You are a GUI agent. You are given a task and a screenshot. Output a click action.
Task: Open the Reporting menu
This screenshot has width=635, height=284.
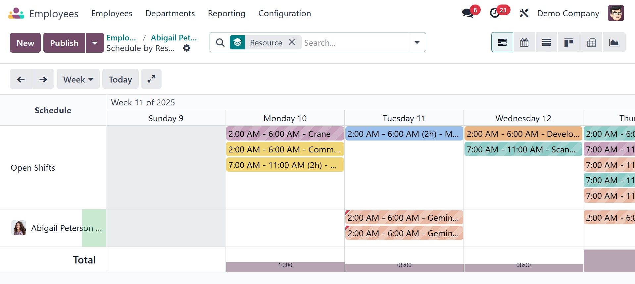coord(226,13)
